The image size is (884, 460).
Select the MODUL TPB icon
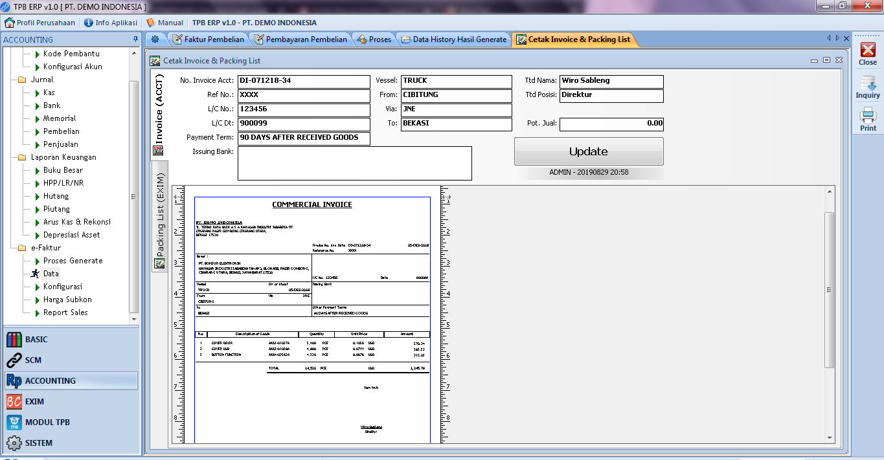coord(14,422)
